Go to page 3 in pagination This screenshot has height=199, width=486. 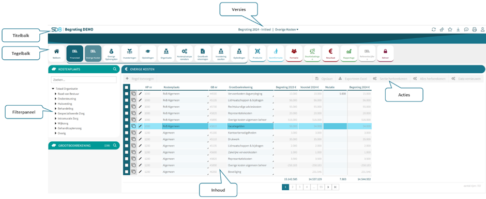pyautogui.click(x=299, y=187)
